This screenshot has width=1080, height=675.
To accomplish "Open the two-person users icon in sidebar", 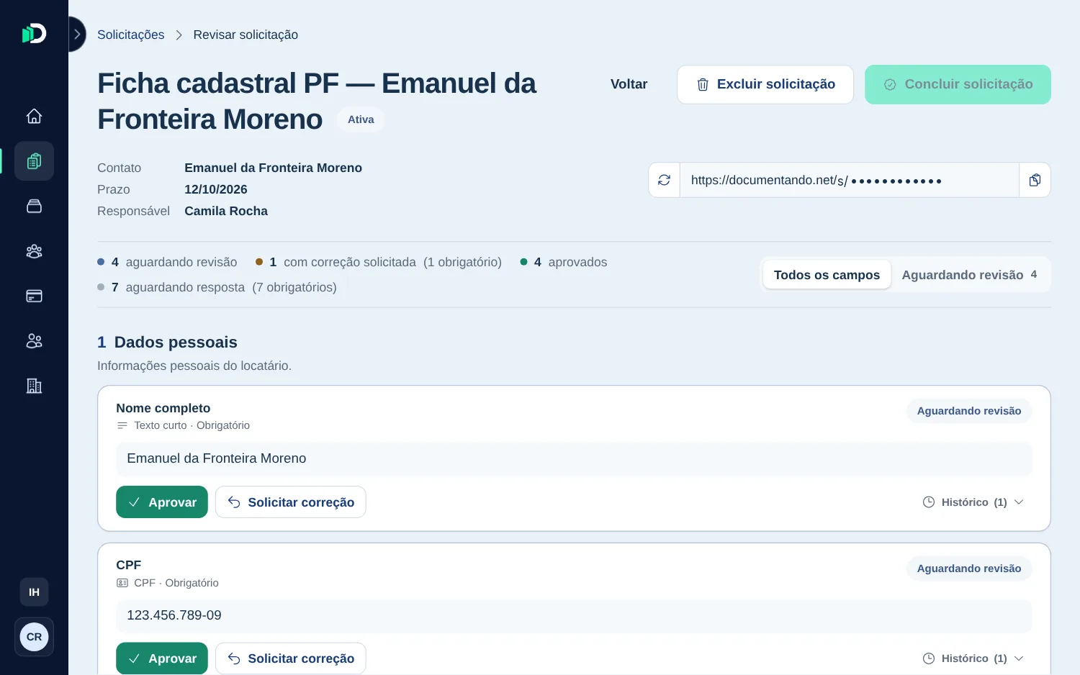I will pos(34,341).
